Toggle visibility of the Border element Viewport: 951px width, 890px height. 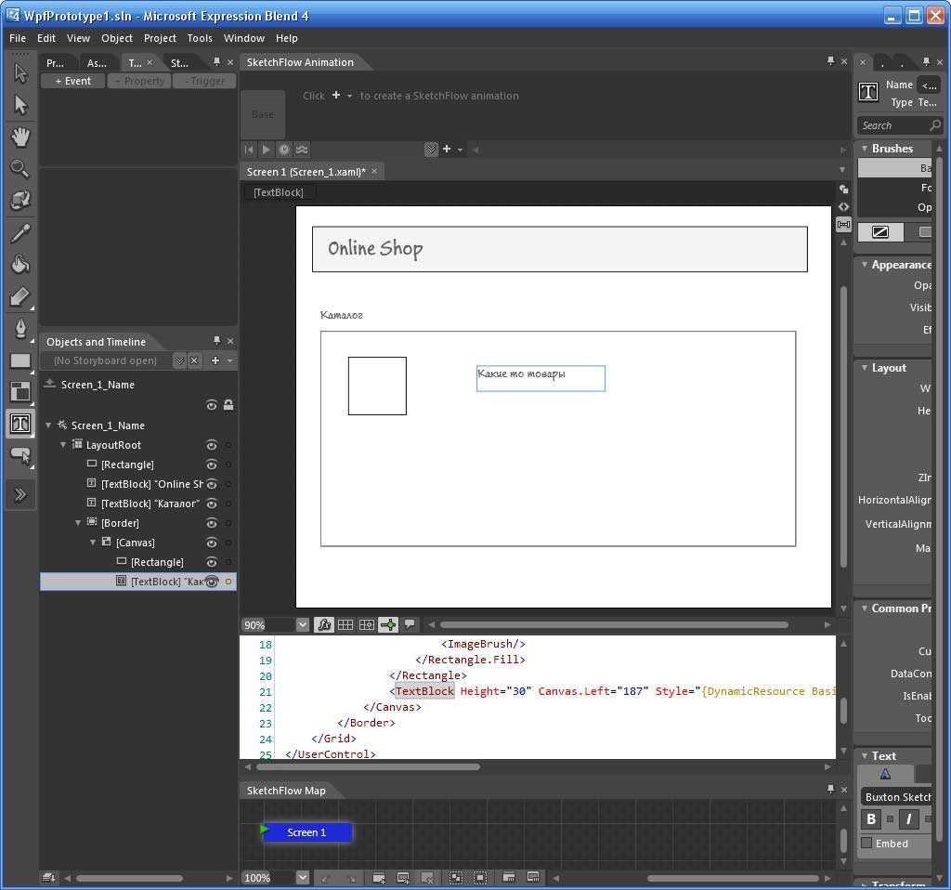tap(212, 523)
